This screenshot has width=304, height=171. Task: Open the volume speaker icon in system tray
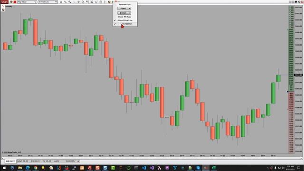tap(283, 168)
